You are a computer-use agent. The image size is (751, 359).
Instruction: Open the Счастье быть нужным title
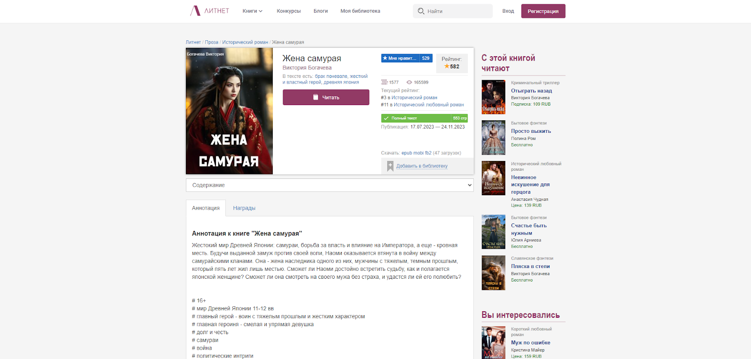529,229
